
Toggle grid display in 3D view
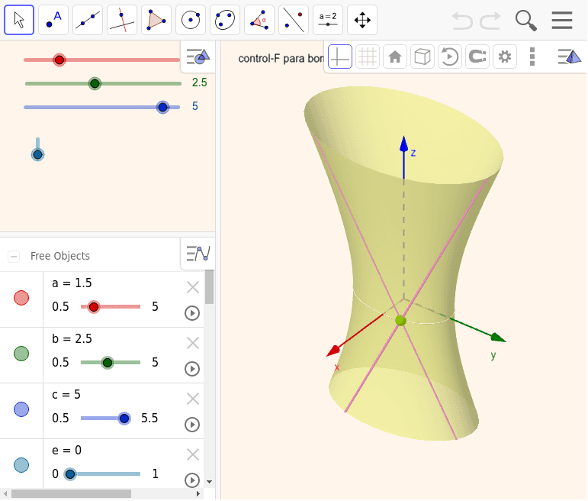(x=368, y=57)
